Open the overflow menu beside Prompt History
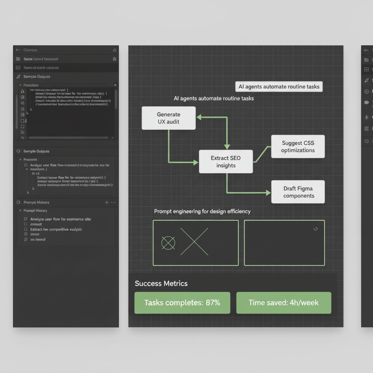This screenshot has width=373, height=373. point(113,203)
